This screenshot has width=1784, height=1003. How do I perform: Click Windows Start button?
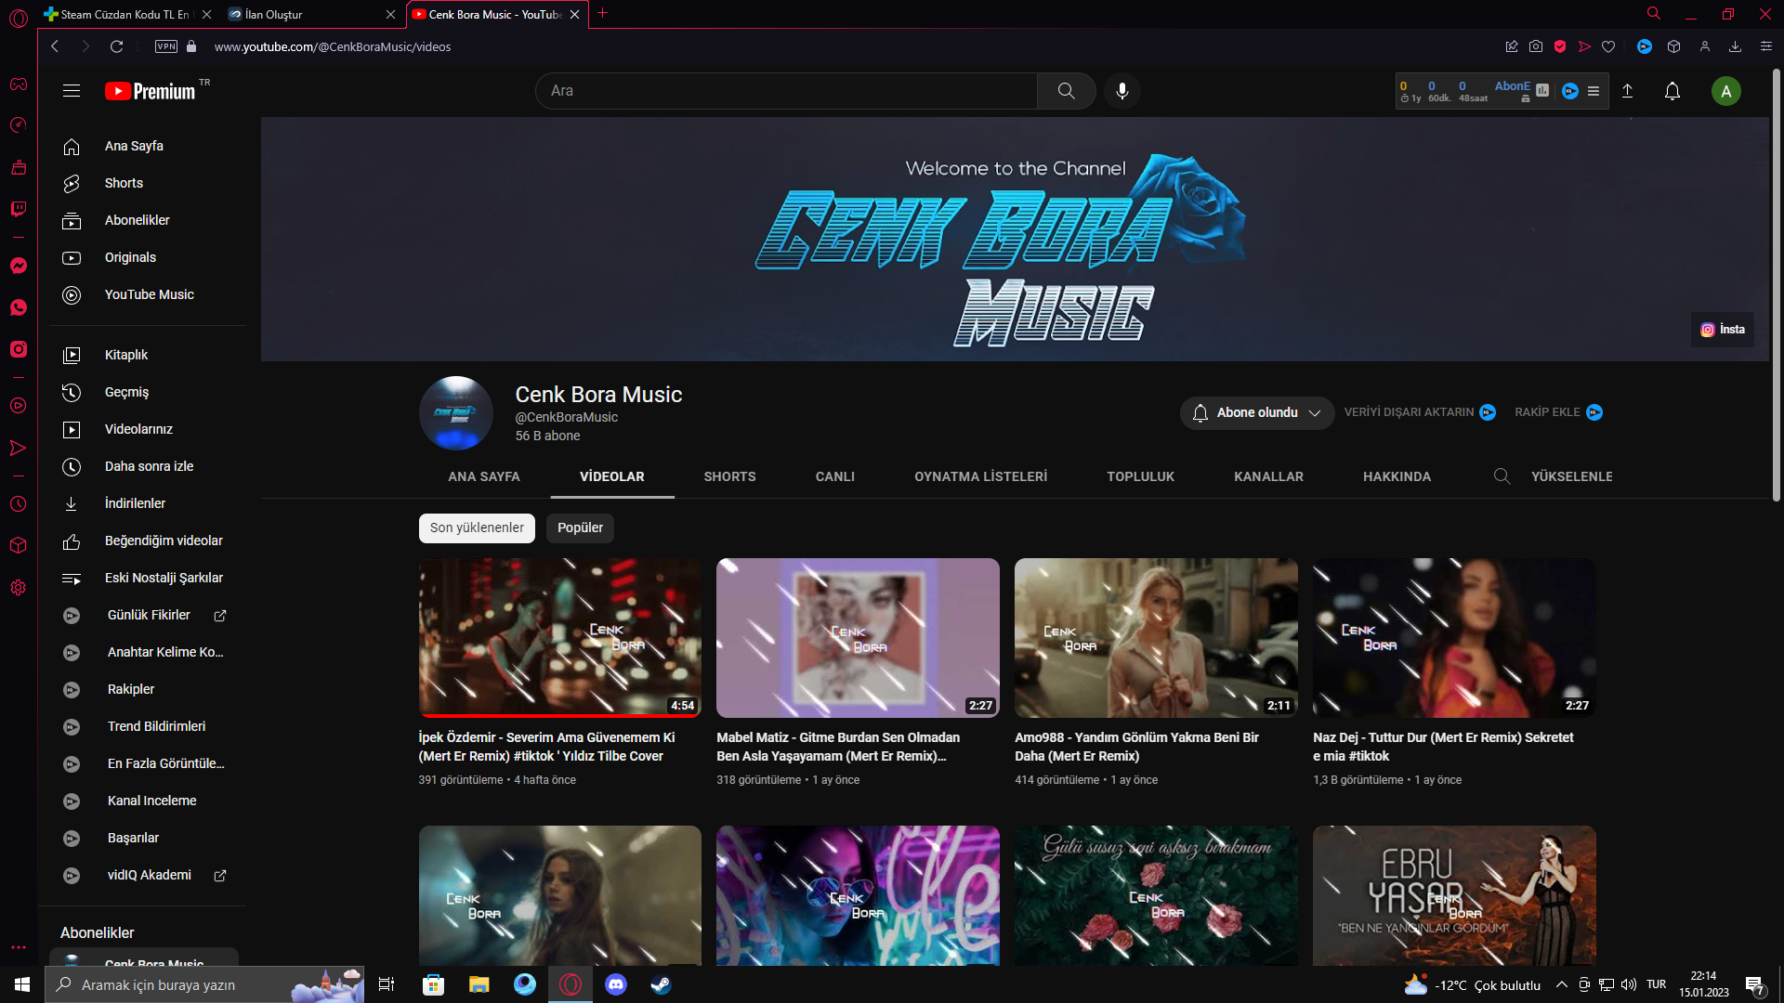click(22, 984)
